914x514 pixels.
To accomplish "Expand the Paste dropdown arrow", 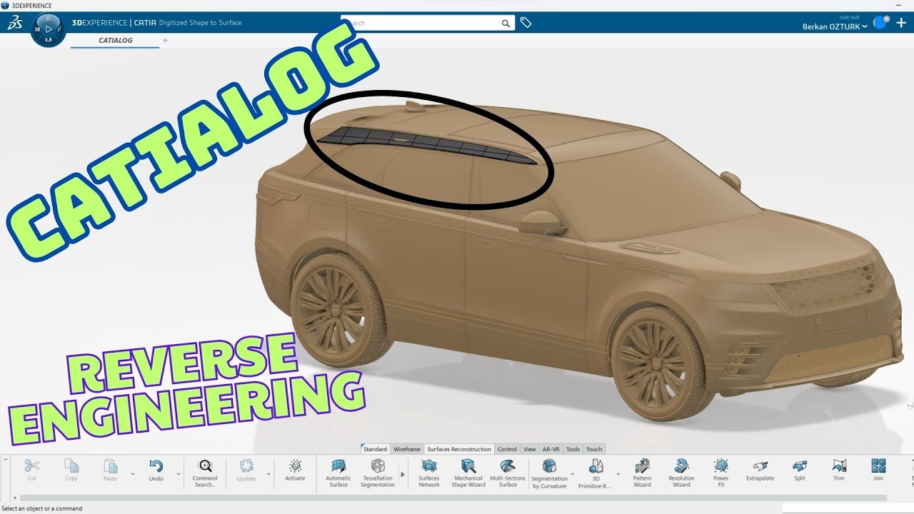I will tap(132, 474).
